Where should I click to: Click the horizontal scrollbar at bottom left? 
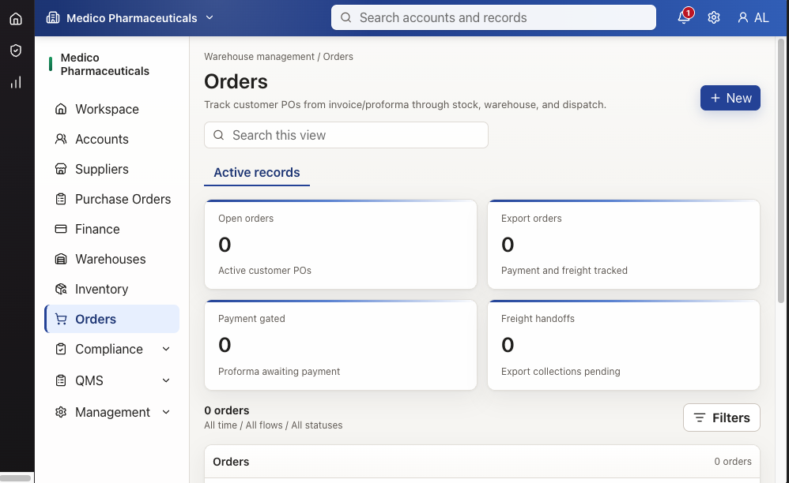click(x=15, y=478)
